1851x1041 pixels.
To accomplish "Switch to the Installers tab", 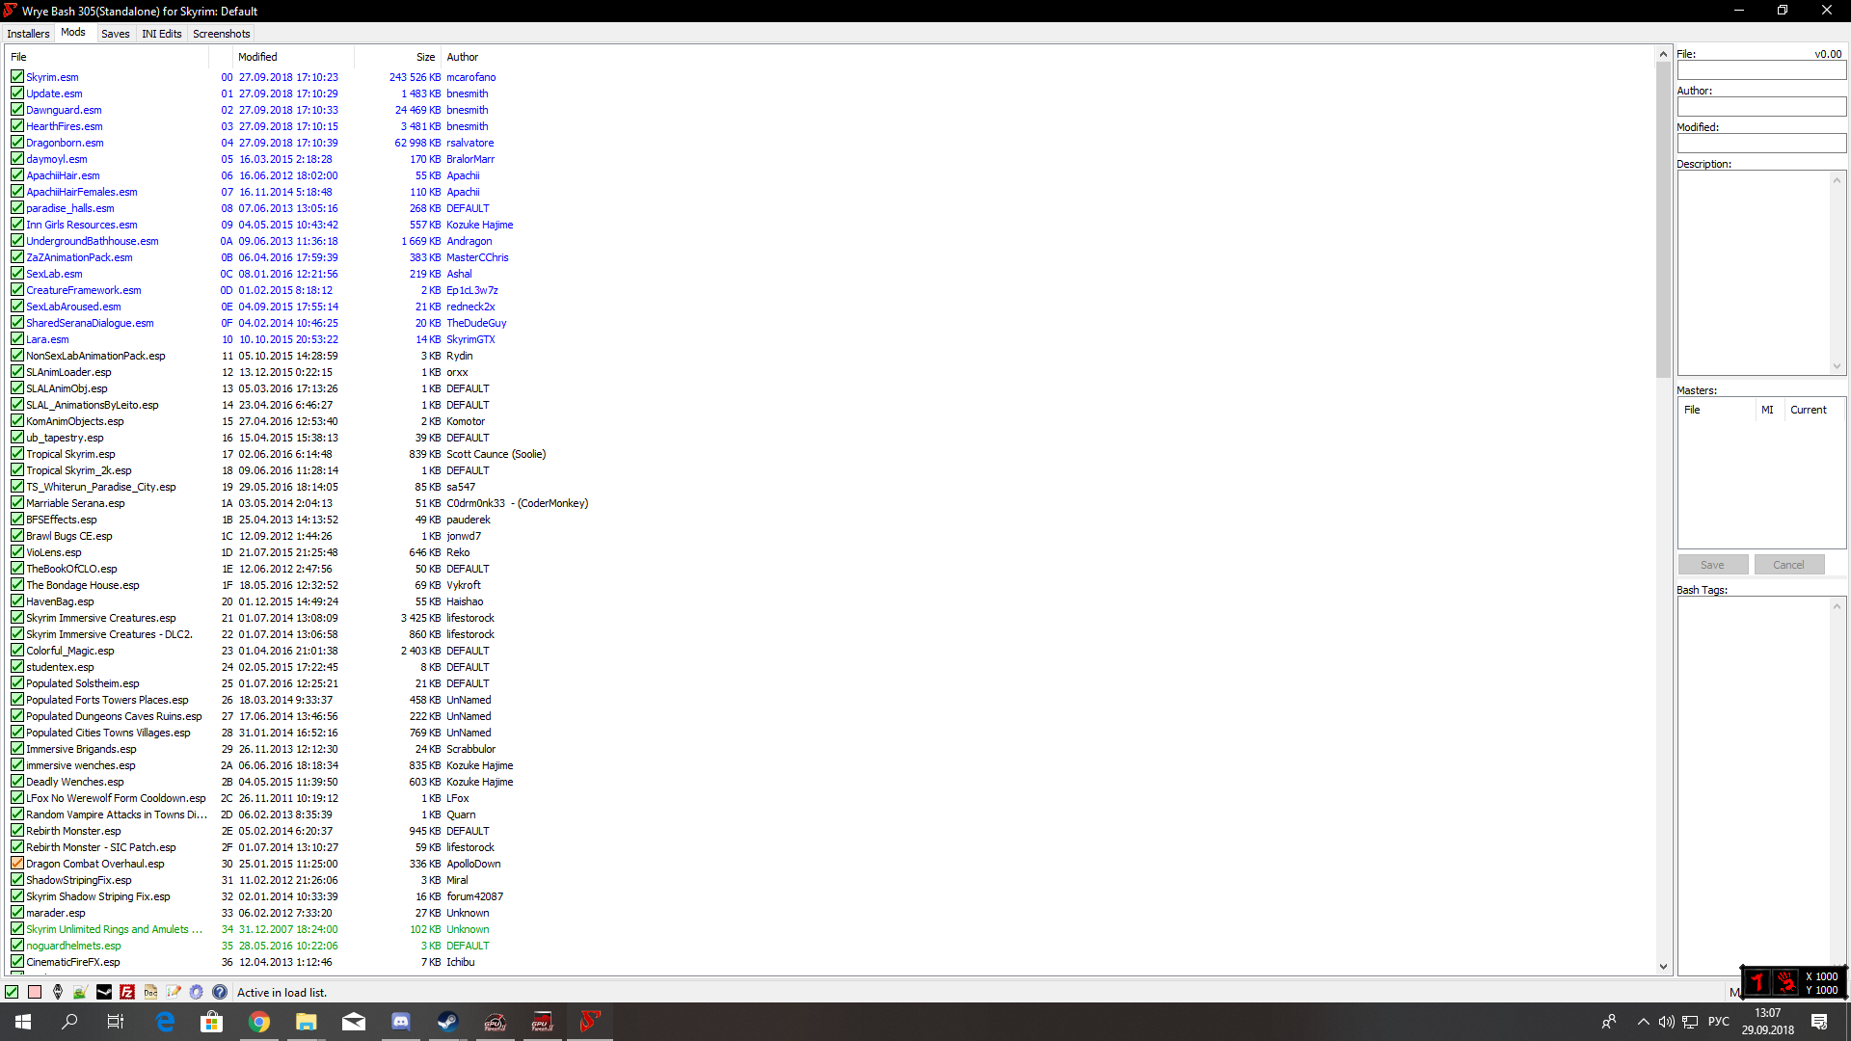I will coord(28,34).
